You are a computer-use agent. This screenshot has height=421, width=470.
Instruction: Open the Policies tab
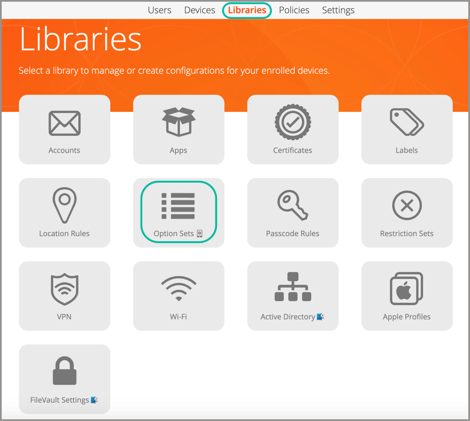(294, 10)
